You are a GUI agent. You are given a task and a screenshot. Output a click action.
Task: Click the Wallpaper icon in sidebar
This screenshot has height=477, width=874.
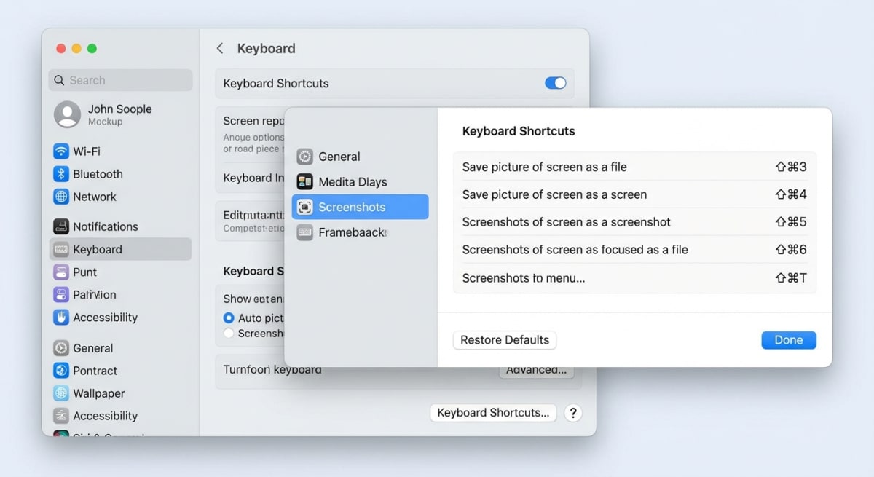62,393
